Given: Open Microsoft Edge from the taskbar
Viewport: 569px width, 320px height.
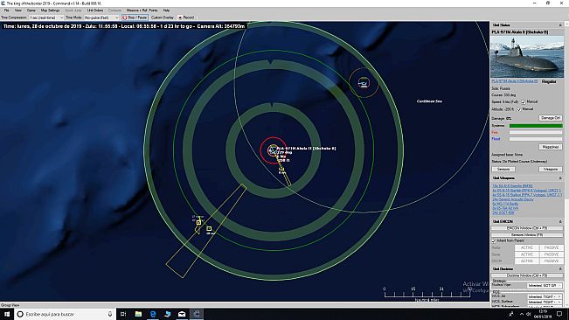Looking at the screenshot, I should tap(153, 314).
